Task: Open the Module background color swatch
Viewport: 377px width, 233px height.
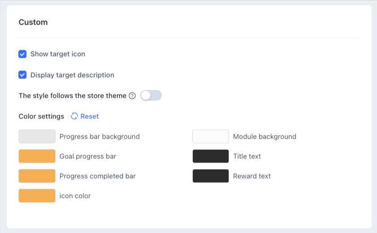Action: (x=211, y=136)
